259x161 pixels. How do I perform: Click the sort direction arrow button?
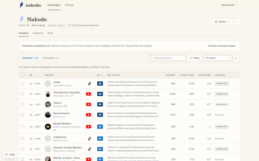click(x=236, y=58)
